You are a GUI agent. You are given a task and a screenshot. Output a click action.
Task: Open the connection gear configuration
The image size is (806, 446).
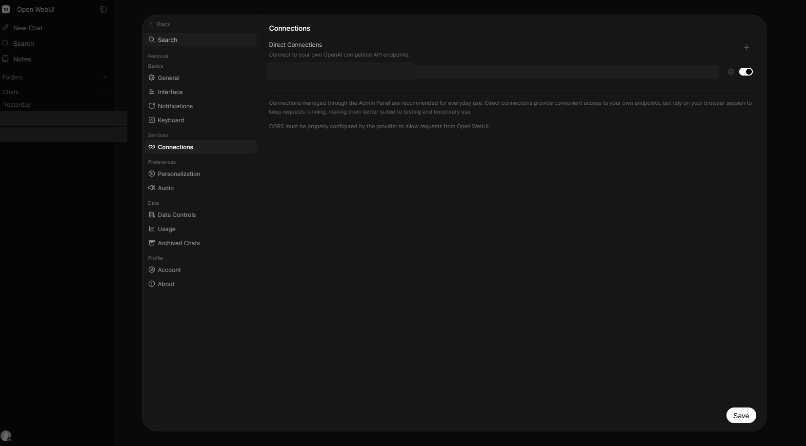[731, 72]
